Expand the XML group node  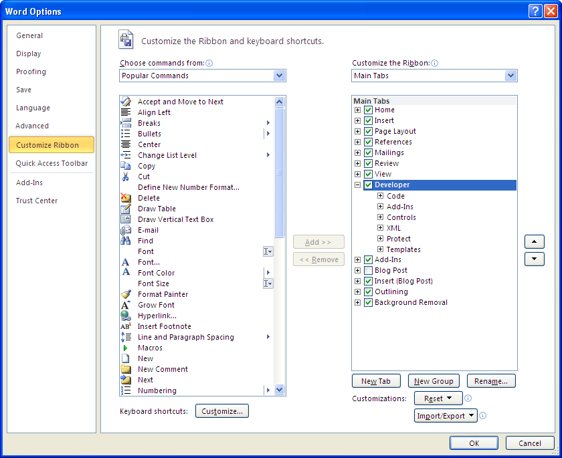point(380,228)
